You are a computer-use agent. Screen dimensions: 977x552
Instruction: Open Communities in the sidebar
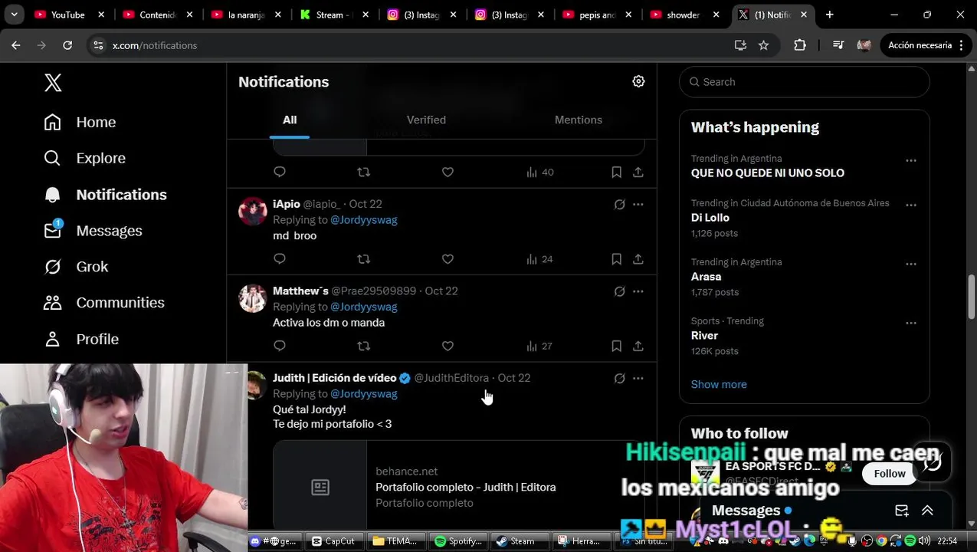[x=103, y=303]
